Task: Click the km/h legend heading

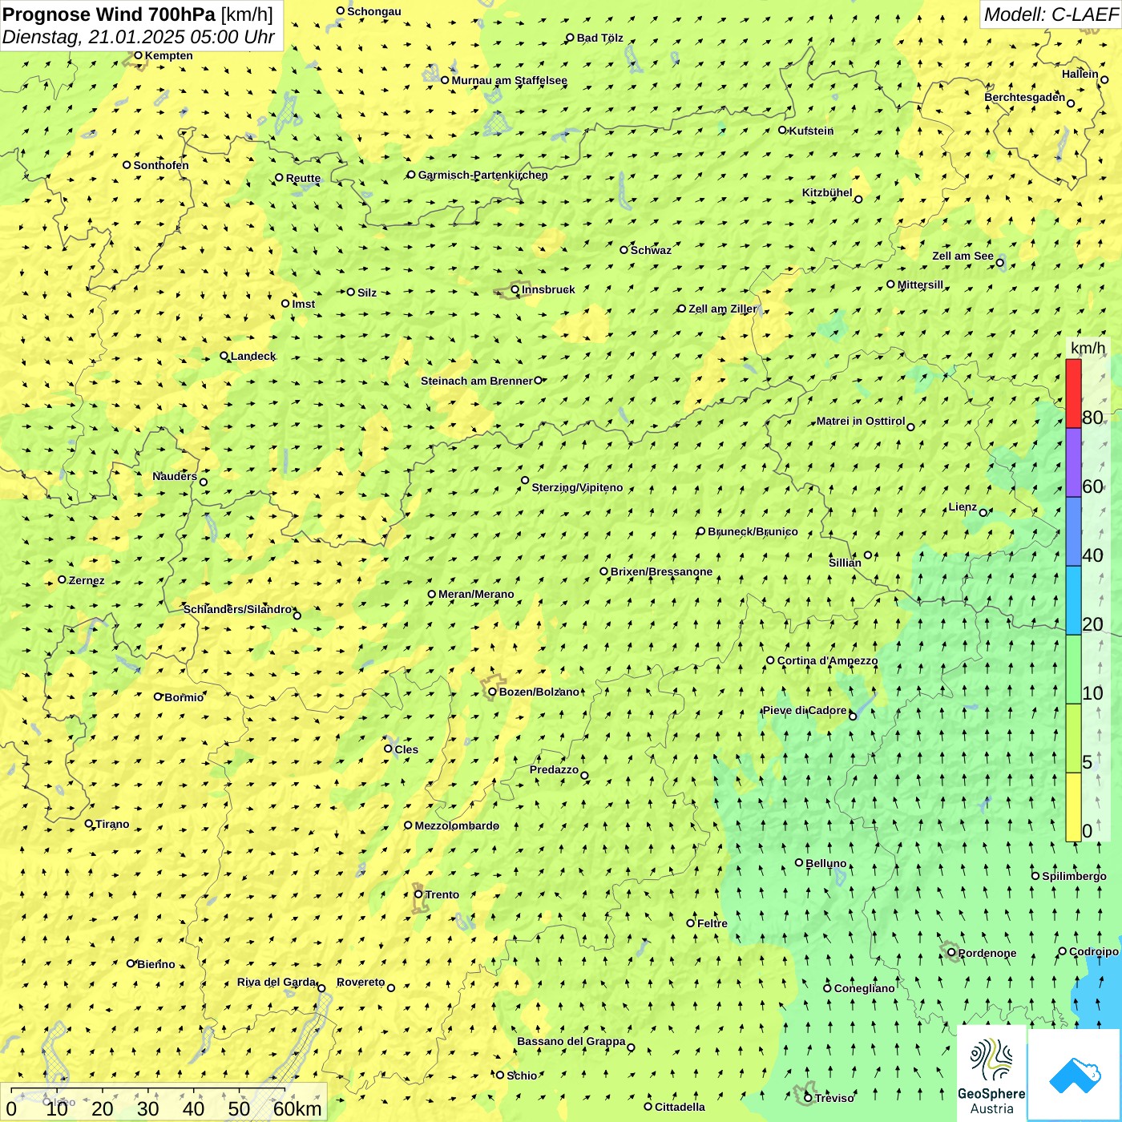Action: click(1088, 348)
